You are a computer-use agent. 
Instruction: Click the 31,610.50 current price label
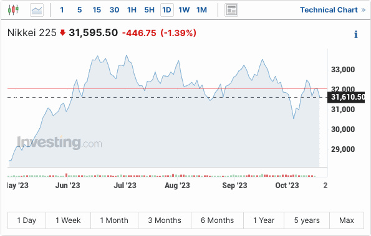coord(346,97)
